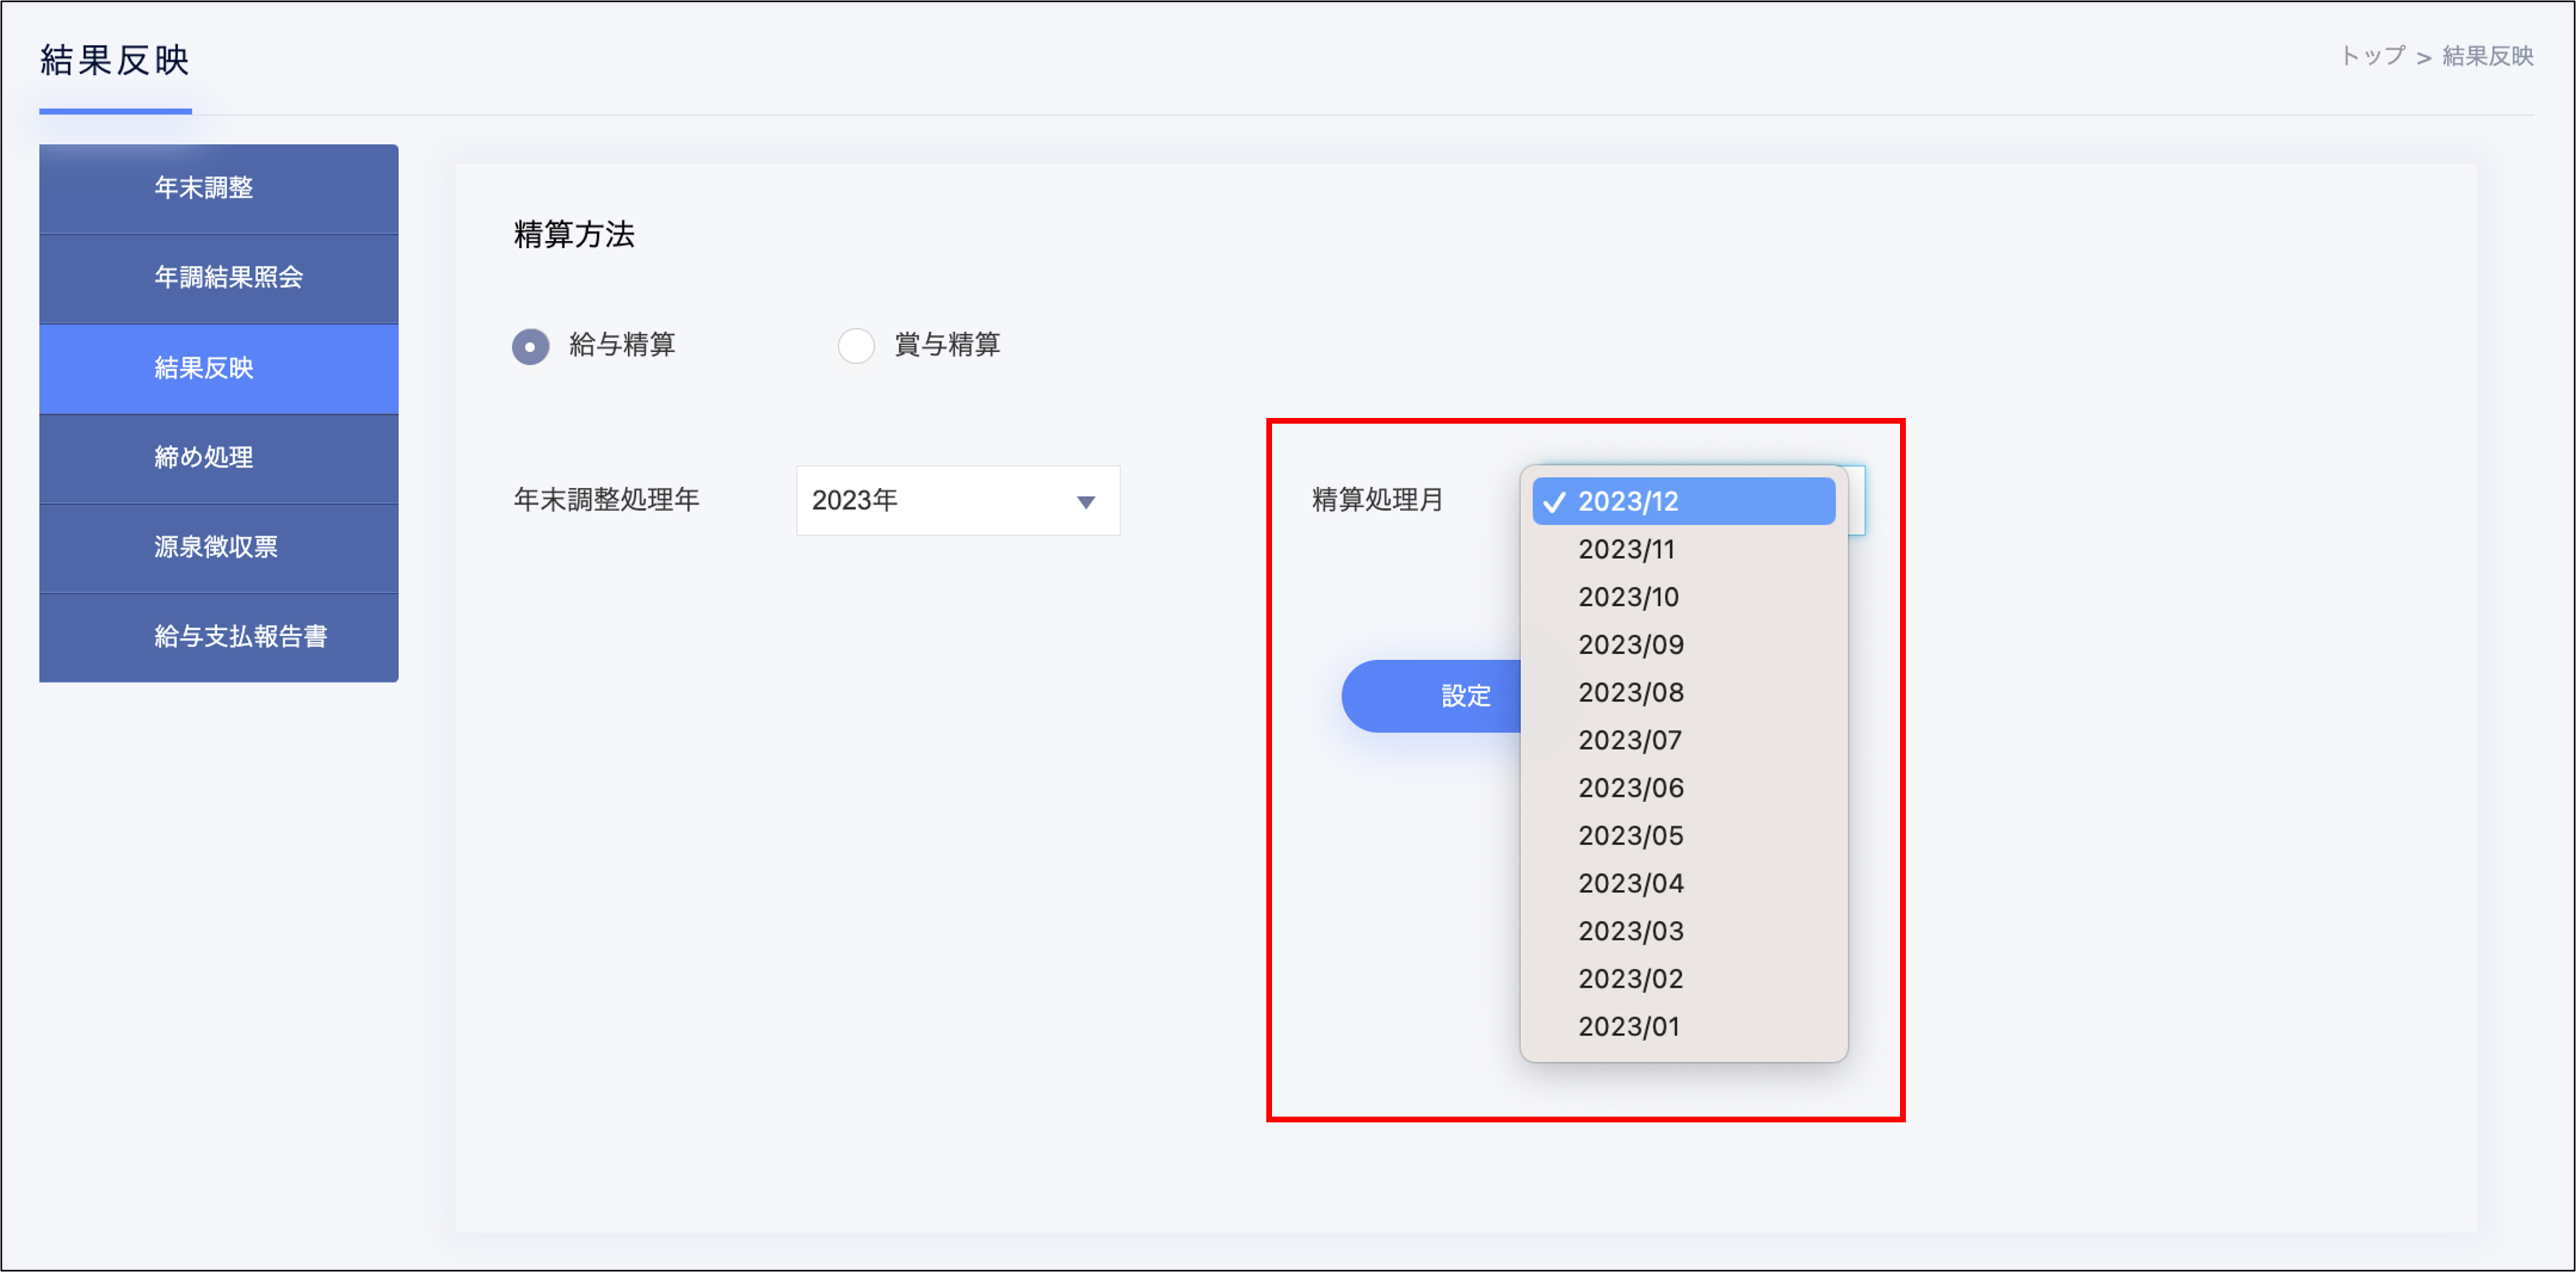Open the 年末調整処理年 dropdown showing 2023年
The width and height of the screenshot is (2576, 1272).
tap(957, 500)
